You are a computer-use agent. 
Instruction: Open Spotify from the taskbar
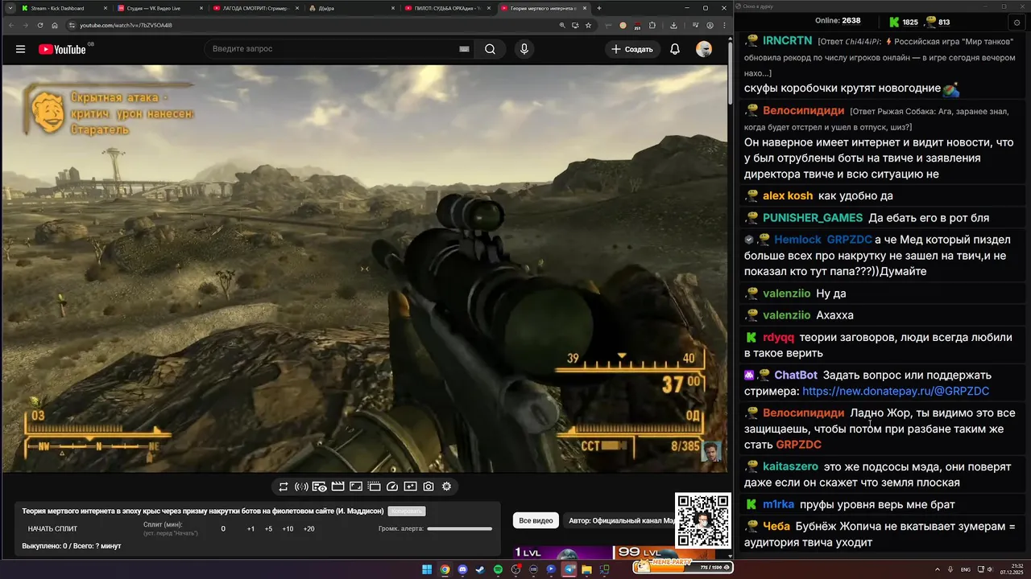point(499,570)
